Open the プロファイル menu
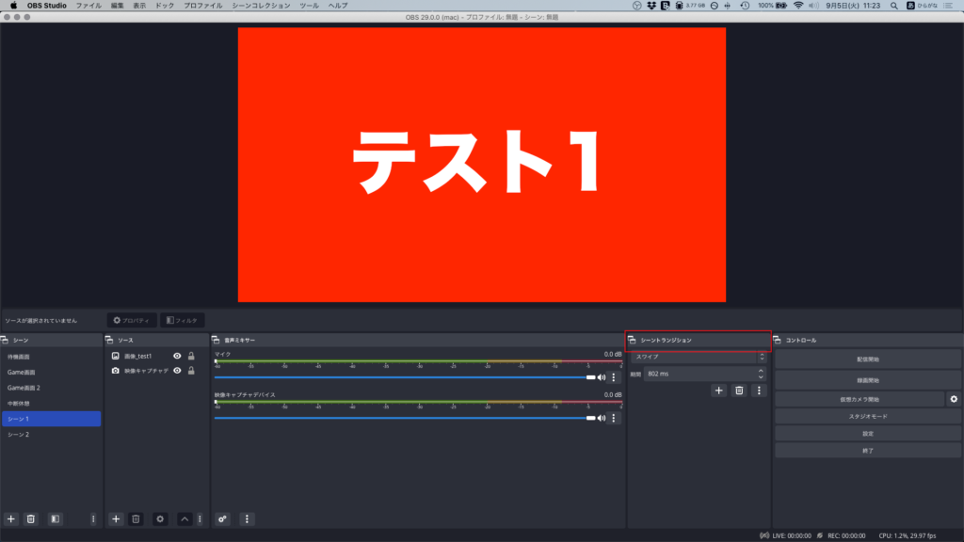The height and width of the screenshot is (542, 964). point(202,6)
